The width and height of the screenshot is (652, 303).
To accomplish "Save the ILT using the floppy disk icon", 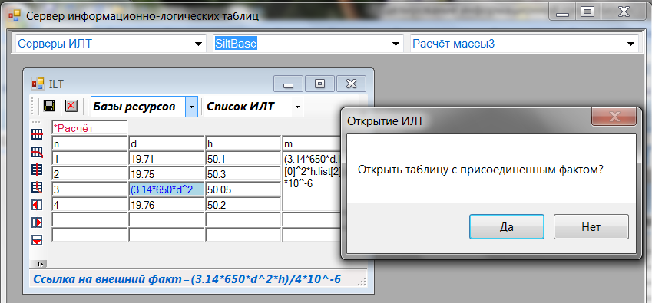I will pyautogui.click(x=49, y=107).
